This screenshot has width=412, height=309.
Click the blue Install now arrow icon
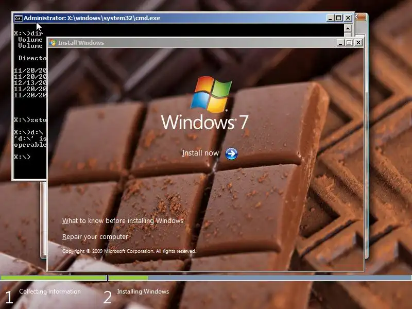click(231, 153)
